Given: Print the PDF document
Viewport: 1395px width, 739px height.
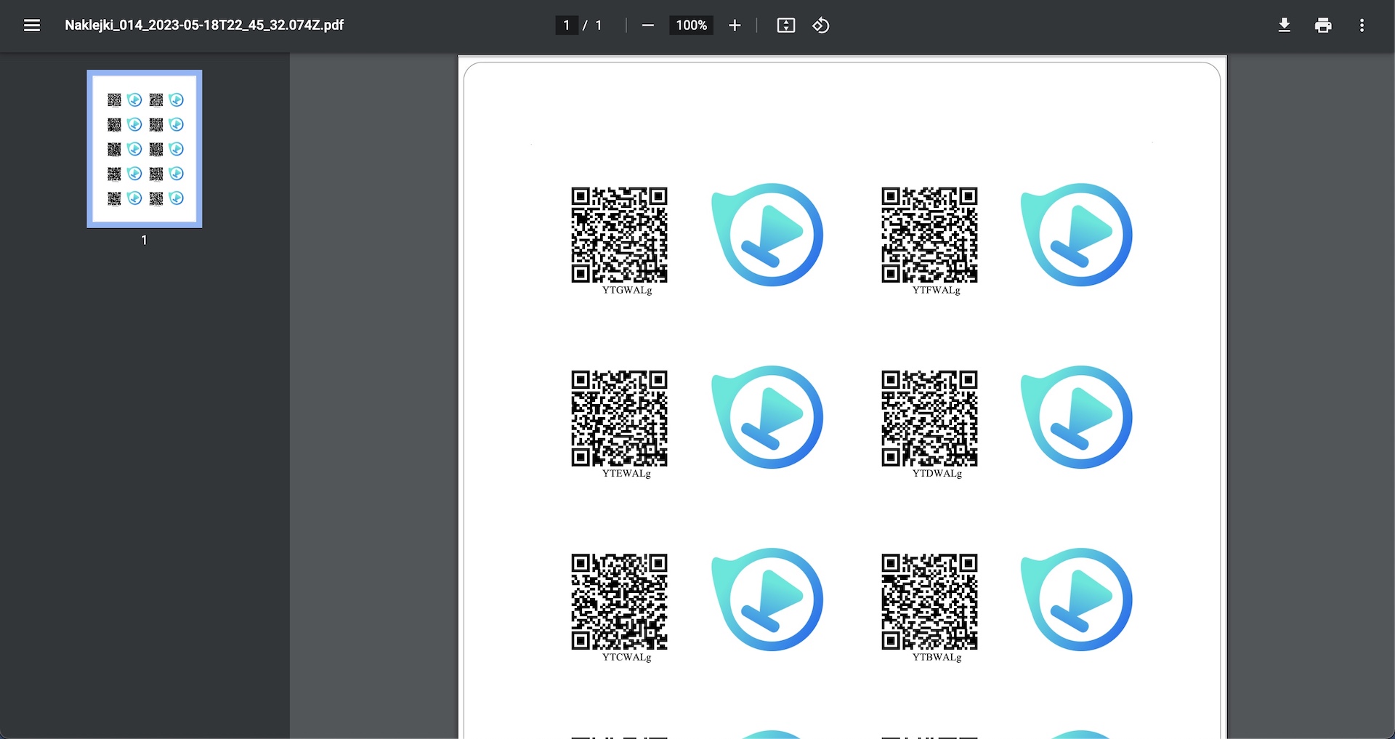Looking at the screenshot, I should (1323, 25).
